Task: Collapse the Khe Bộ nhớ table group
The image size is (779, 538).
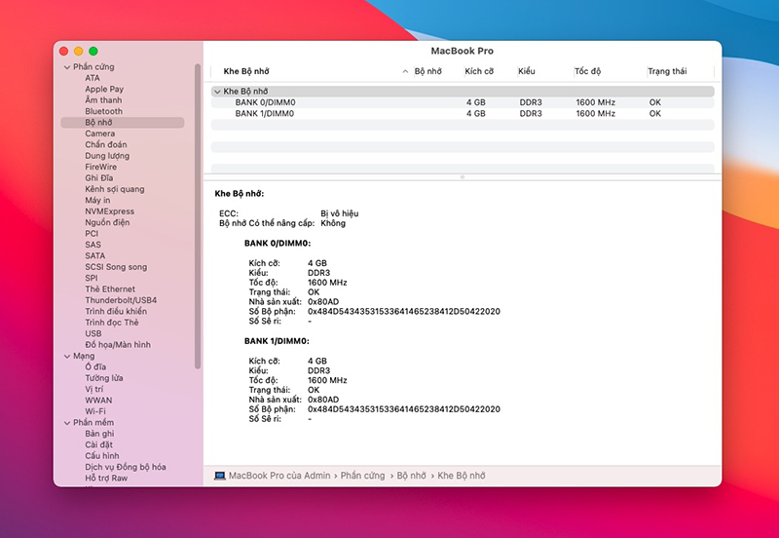Action: tap(217, 92)
